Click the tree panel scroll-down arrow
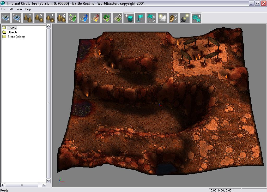The height and width of the screenshot is (192, 267). click(48, 181)
